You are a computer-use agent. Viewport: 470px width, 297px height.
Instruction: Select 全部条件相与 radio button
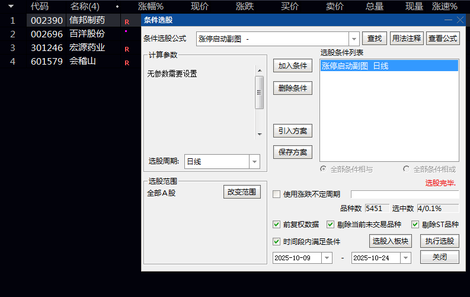tap(323, 169)
